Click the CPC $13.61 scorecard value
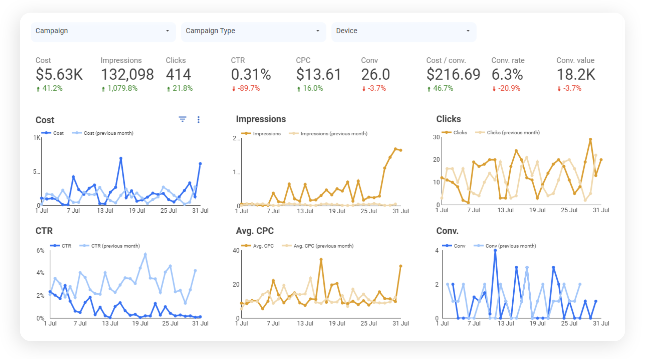The image size is (645, 359). pyautogui.click(x=319, y=74)
